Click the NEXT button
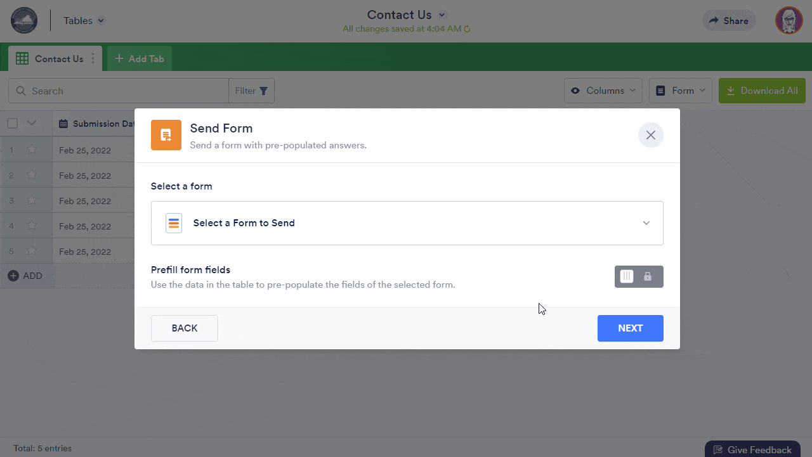The image size is (812, 457). [630, 328]
